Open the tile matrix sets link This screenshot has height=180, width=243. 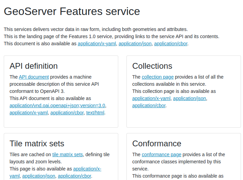67,154
